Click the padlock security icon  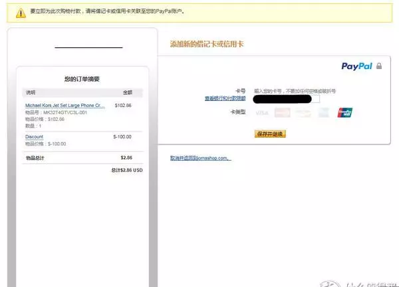tap(379, 66)
